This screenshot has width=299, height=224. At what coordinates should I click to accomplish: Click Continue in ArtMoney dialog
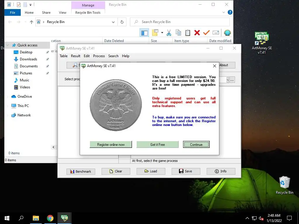tap(196, 145)
